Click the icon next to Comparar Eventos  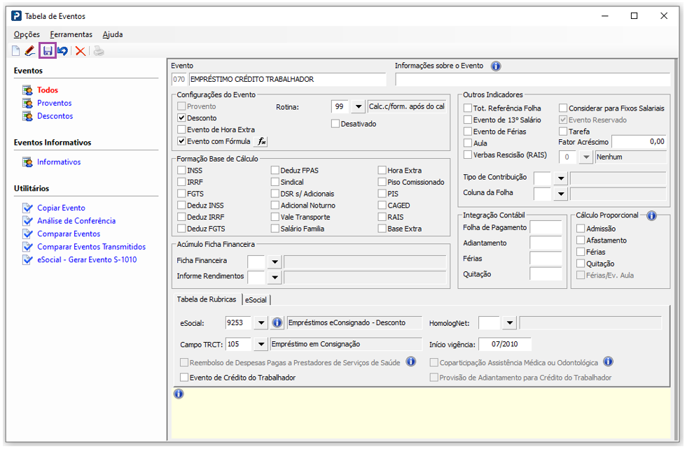[x=27, y=234]
